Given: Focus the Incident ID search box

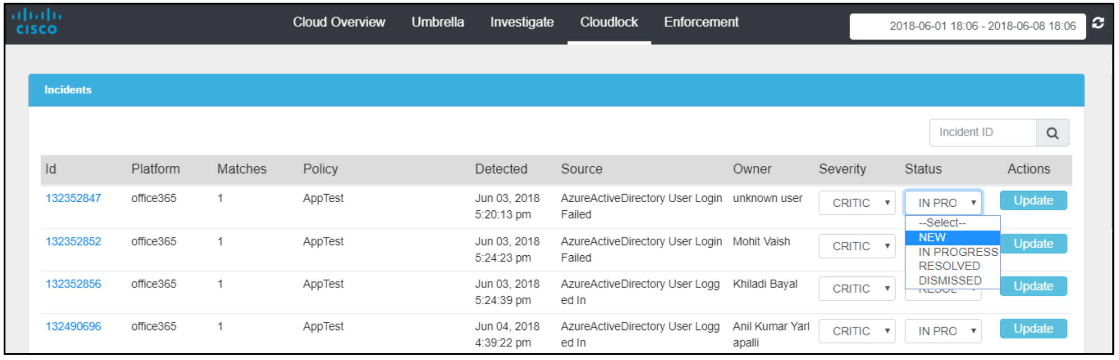Looking at the screenshot, I should [983, 132].
